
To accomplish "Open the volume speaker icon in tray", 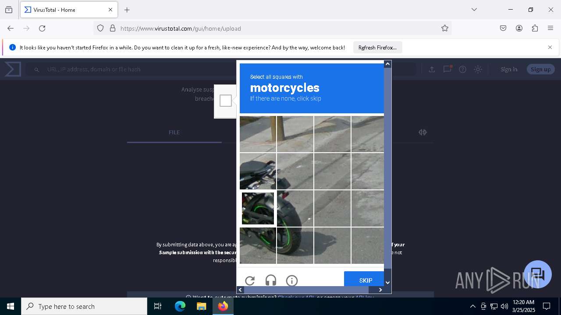I will tap(504, 306).
